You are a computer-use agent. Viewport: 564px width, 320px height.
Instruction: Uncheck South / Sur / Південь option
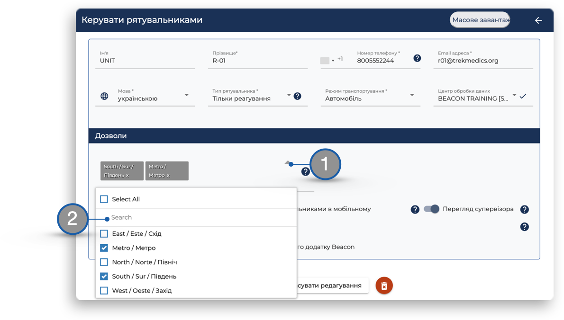point(104,276)
